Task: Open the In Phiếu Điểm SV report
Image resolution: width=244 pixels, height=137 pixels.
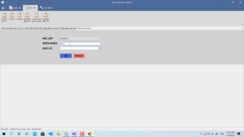Action: click(27, 17)
